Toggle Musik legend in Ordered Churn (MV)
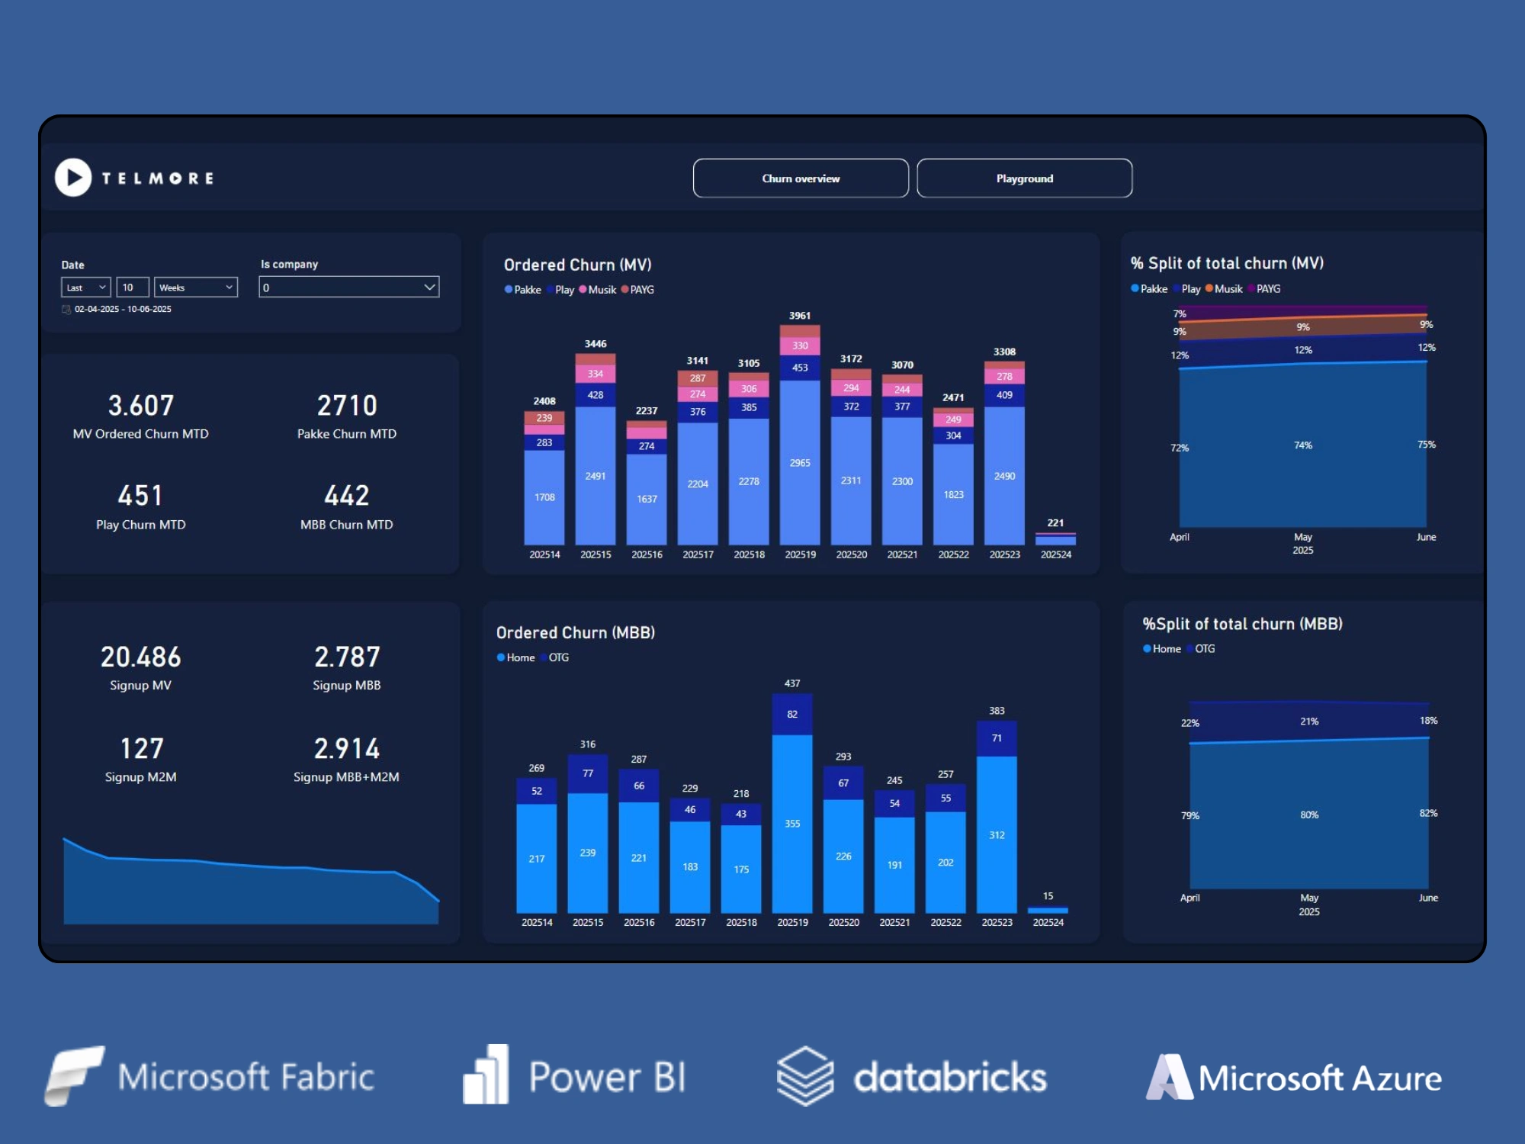The image size is (1525, 1144). (598, 290)
